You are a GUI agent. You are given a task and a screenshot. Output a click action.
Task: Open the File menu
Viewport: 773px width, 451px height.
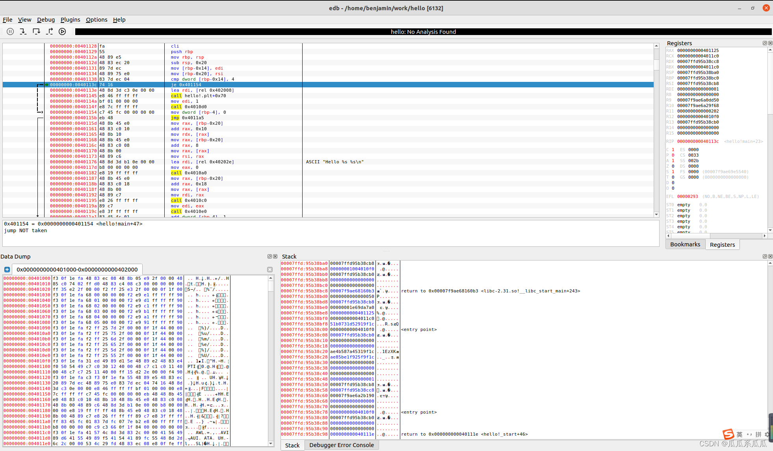[x=7, y=20]
